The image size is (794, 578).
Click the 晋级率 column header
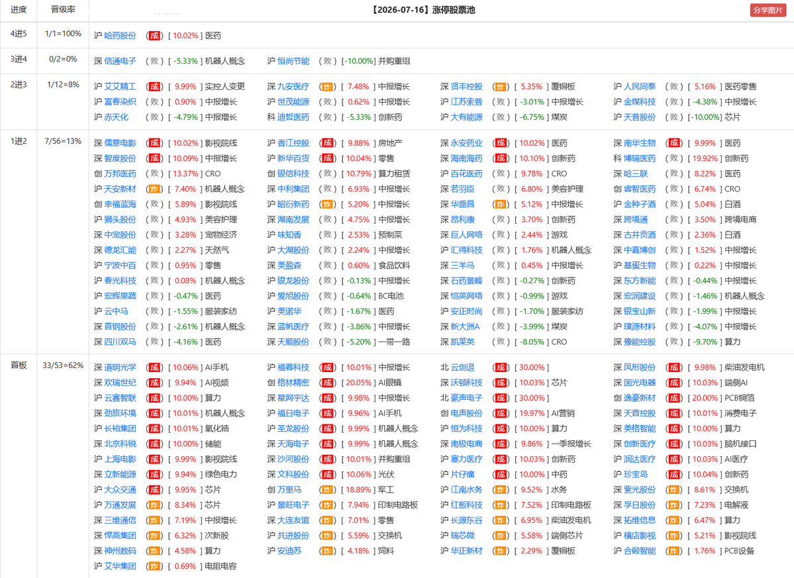[63, 10]
